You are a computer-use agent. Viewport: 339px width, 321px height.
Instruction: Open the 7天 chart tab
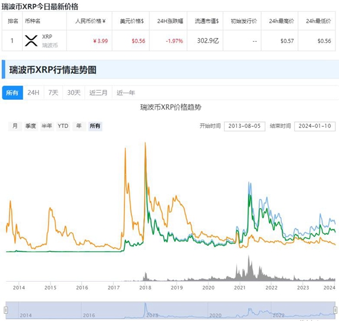point(53,93)
